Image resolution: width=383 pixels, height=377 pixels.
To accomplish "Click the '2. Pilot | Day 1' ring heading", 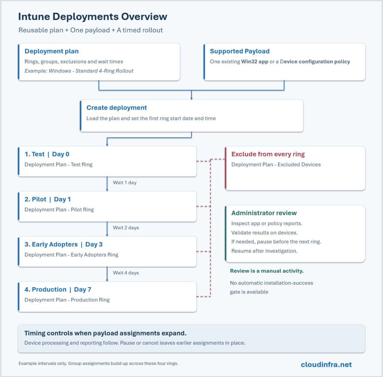I will [x=48, y=199].
